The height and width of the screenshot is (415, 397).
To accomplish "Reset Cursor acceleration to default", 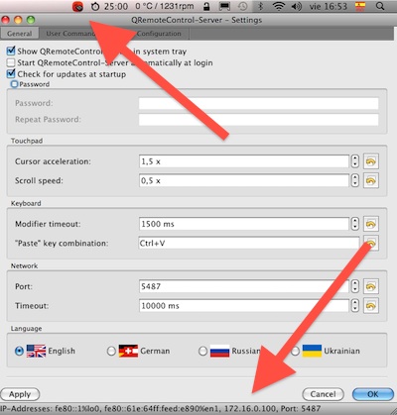I will (x=371, y=161).
